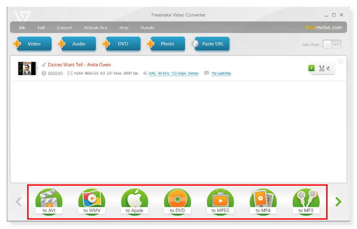Choose the to WMV conversion icon
Screen dimensions: 357x229
pyautogui.click(x=92, y=202)
